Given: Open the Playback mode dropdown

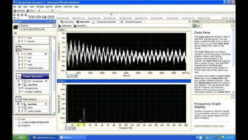Looking at the screenshot, I should coord(54,26).
